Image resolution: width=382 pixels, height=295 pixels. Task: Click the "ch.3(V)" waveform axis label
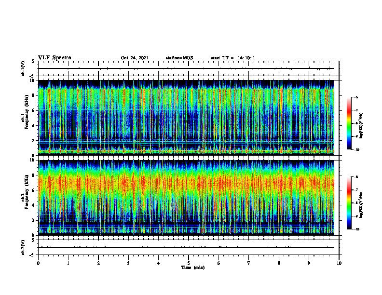[x=23, y=247]
